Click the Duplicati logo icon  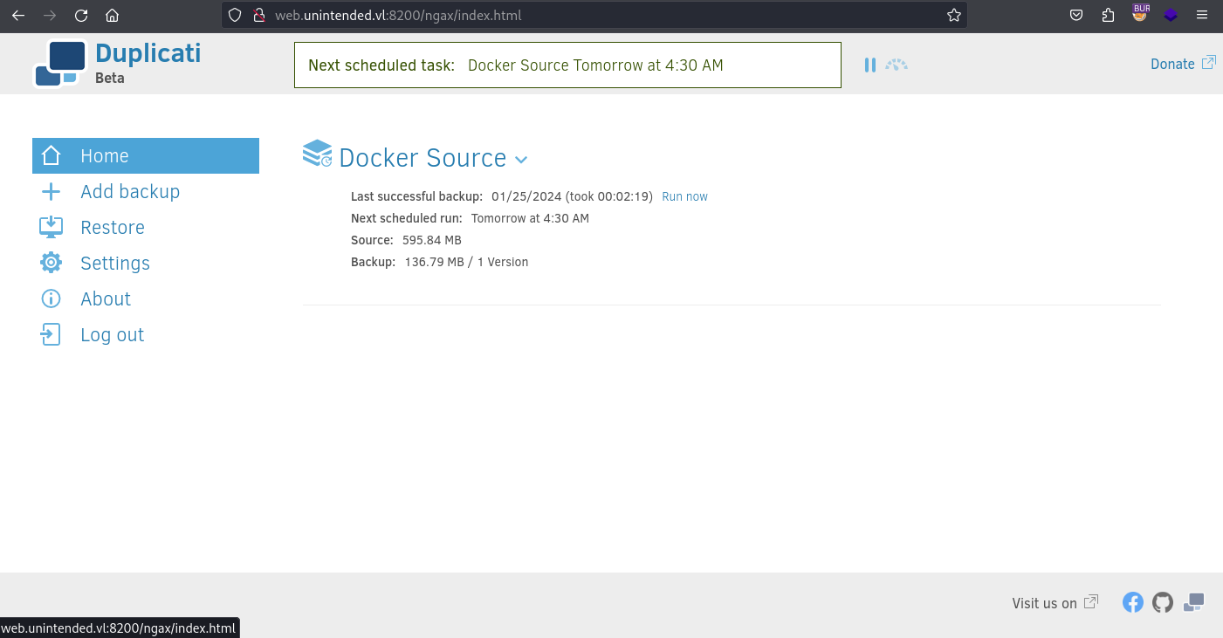coord(60,64)
